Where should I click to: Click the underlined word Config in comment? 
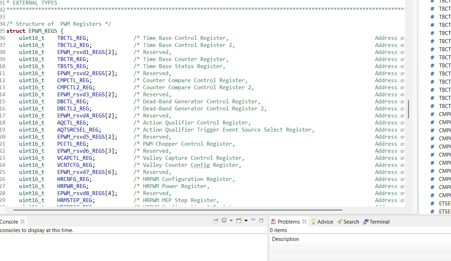point(200,165)
